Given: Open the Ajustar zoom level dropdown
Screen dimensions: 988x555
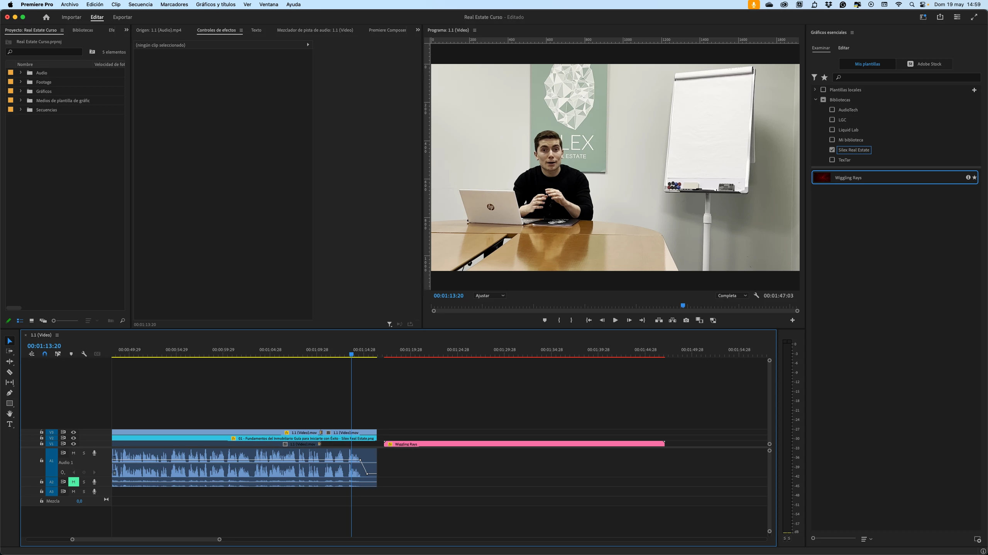Looking at the screenshot, I should pos(490,296).
